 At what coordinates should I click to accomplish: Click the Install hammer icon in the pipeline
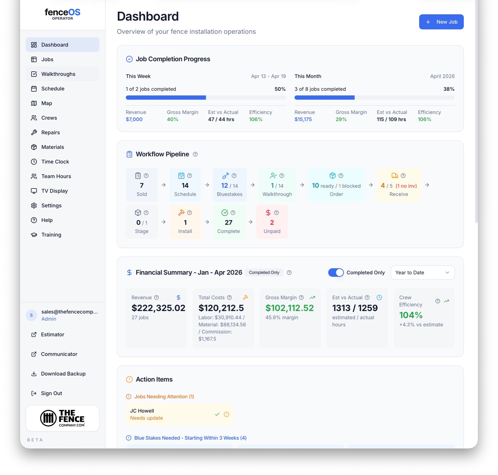(181, 213)
